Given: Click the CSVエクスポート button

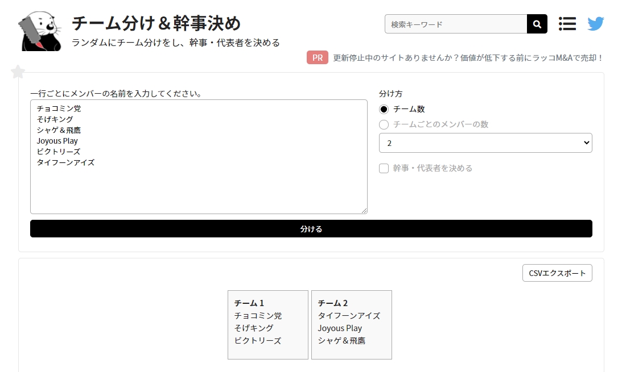Looking at the screenshot, I should click(557, 273).
